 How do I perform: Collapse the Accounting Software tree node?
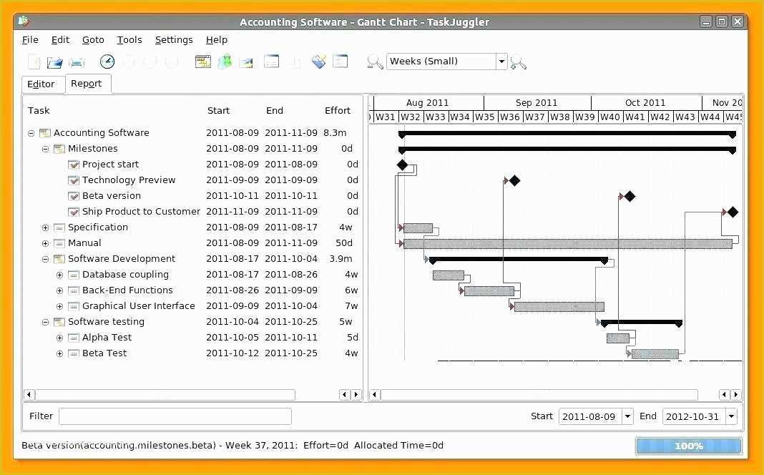pyautogui.click(x=31, y=133)
